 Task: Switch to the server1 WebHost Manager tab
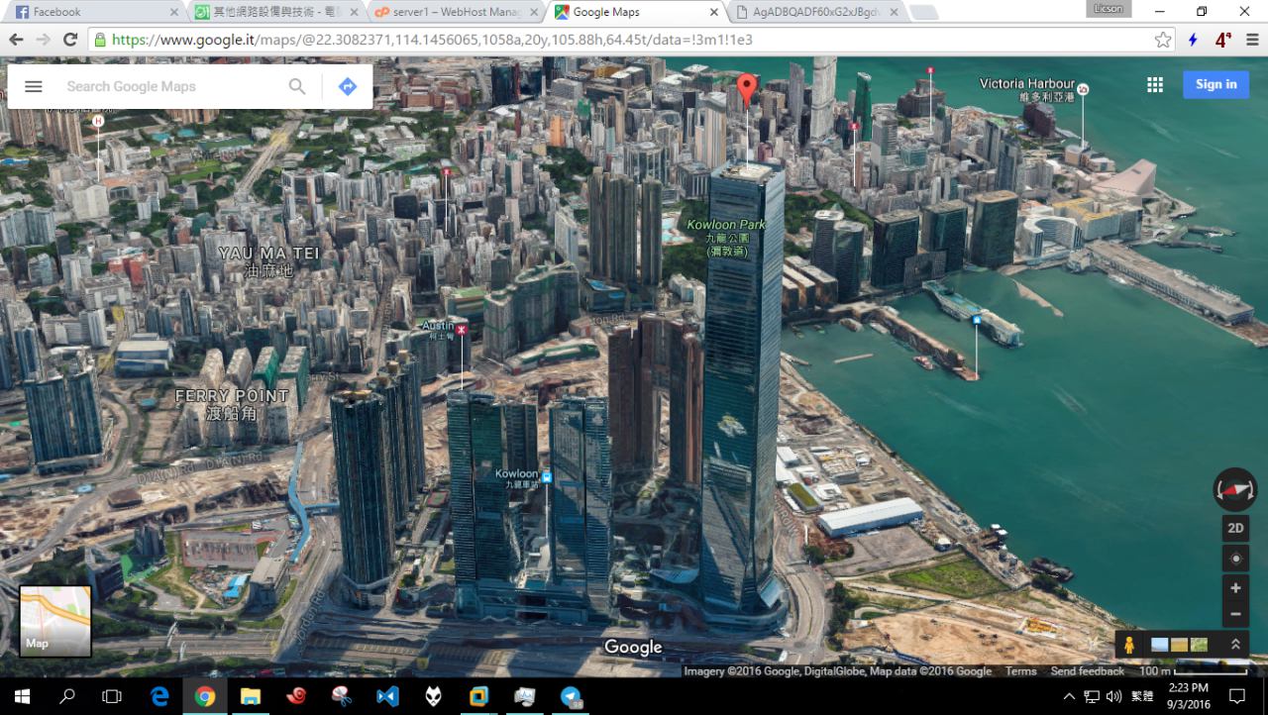(456, 12)
